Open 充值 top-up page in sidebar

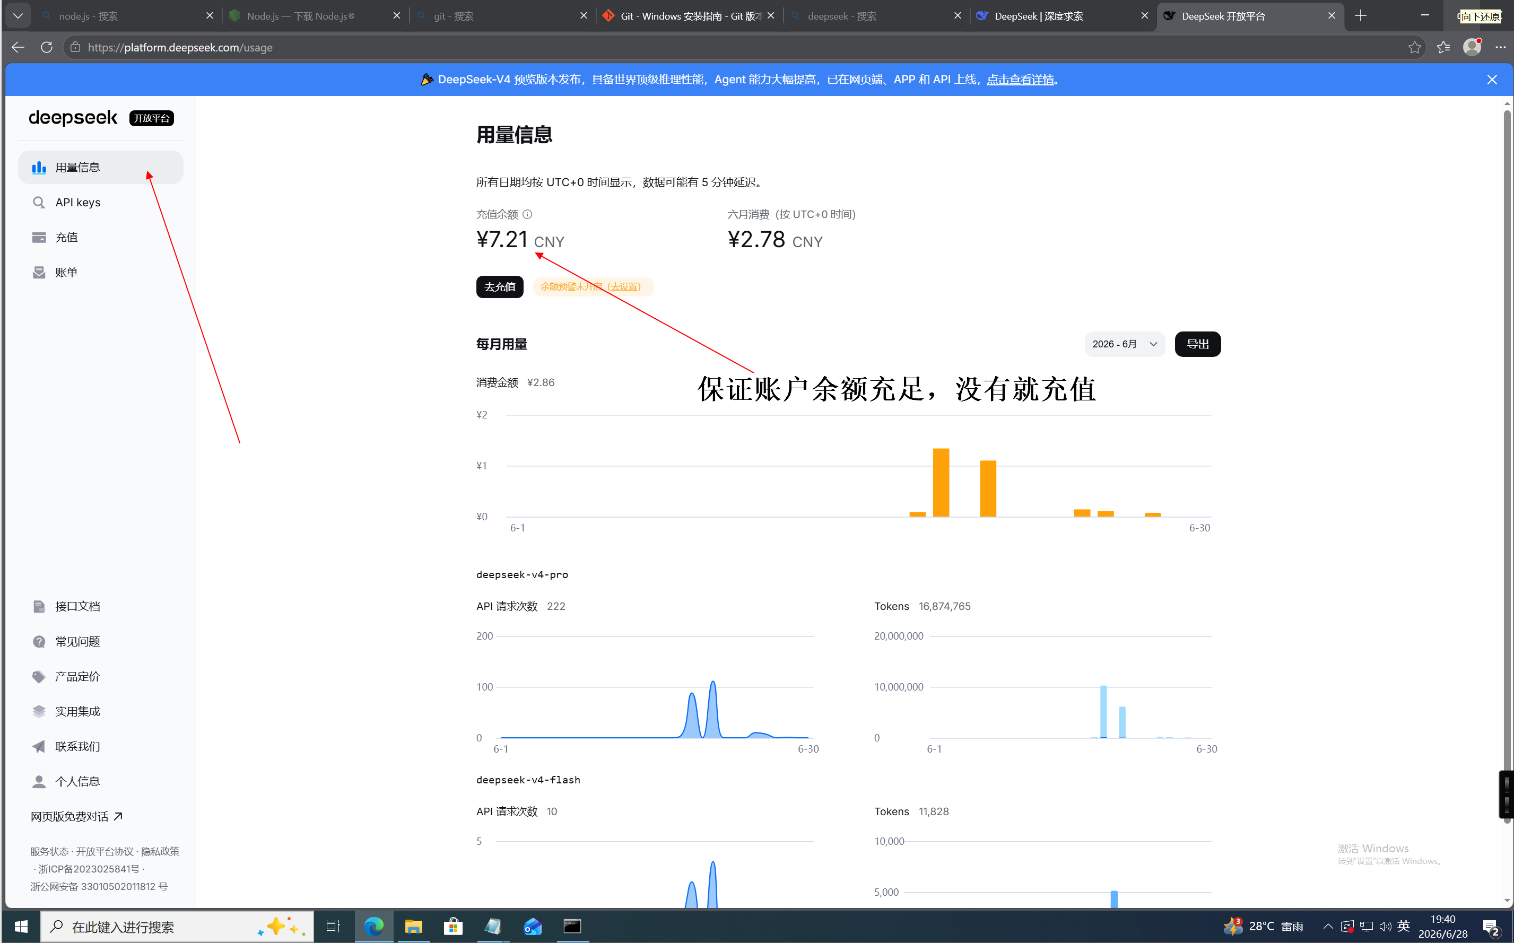point(100,237)
